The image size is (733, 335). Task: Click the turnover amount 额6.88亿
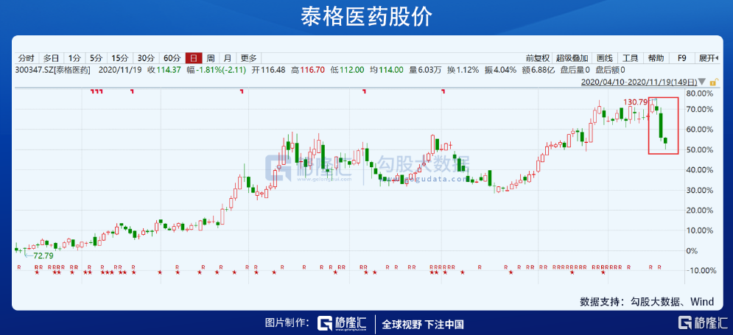538,70
